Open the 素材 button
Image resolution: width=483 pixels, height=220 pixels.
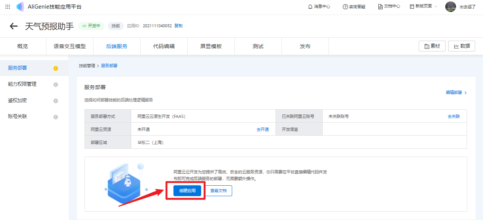[x=432, y=46]
